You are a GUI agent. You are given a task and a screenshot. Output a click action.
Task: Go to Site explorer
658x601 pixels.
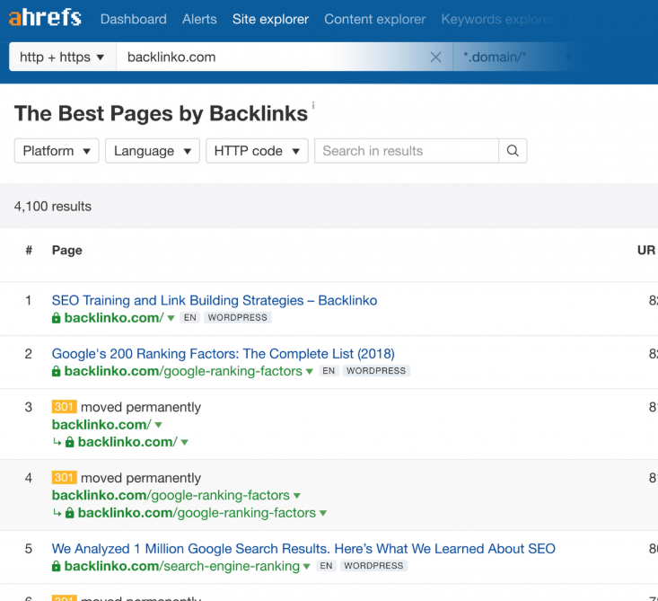pyautogui.click(x=270, y=19)
